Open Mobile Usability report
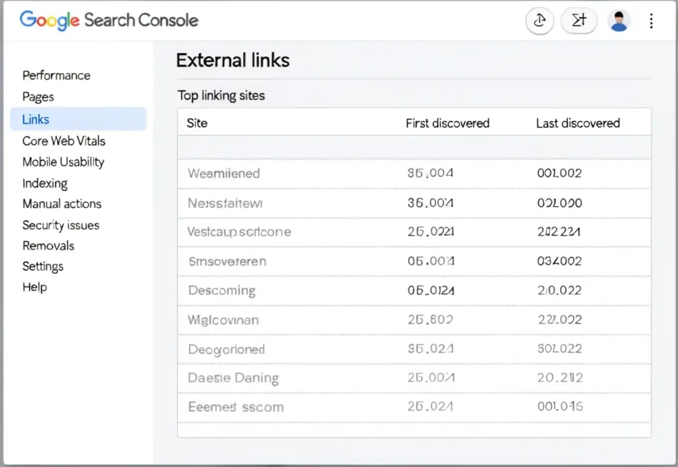The width and height of the screenshot is (678, 467). pyautogui.click(x=63, y=162)
